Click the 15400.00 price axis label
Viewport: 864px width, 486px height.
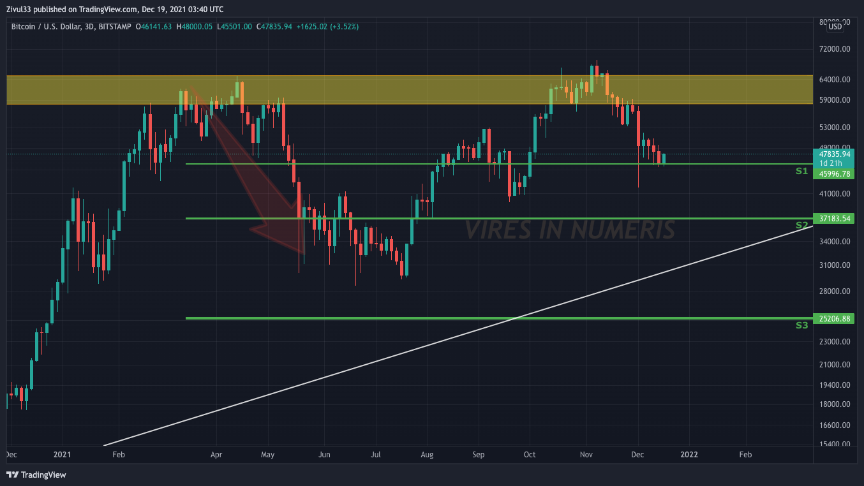click(835, 445)
